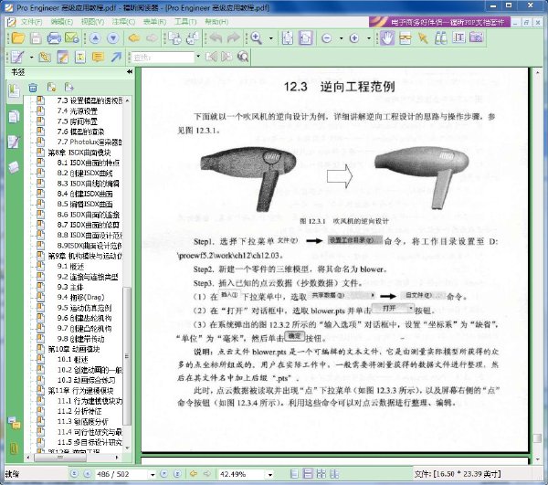The width and height of the screenshot is (548, 485).
Task: Open the 帮助(H) menu
Action: tap(216, 22)
